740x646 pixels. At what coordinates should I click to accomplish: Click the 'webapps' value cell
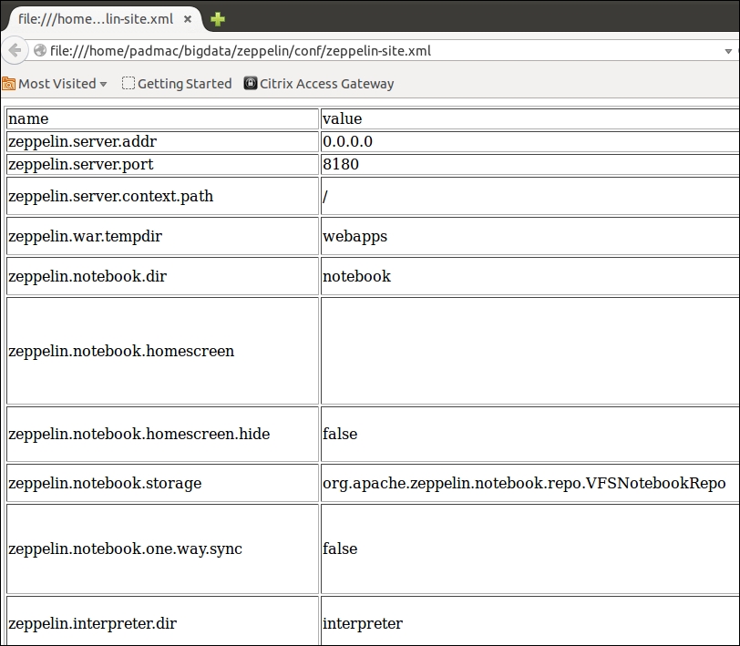(530, 236)
